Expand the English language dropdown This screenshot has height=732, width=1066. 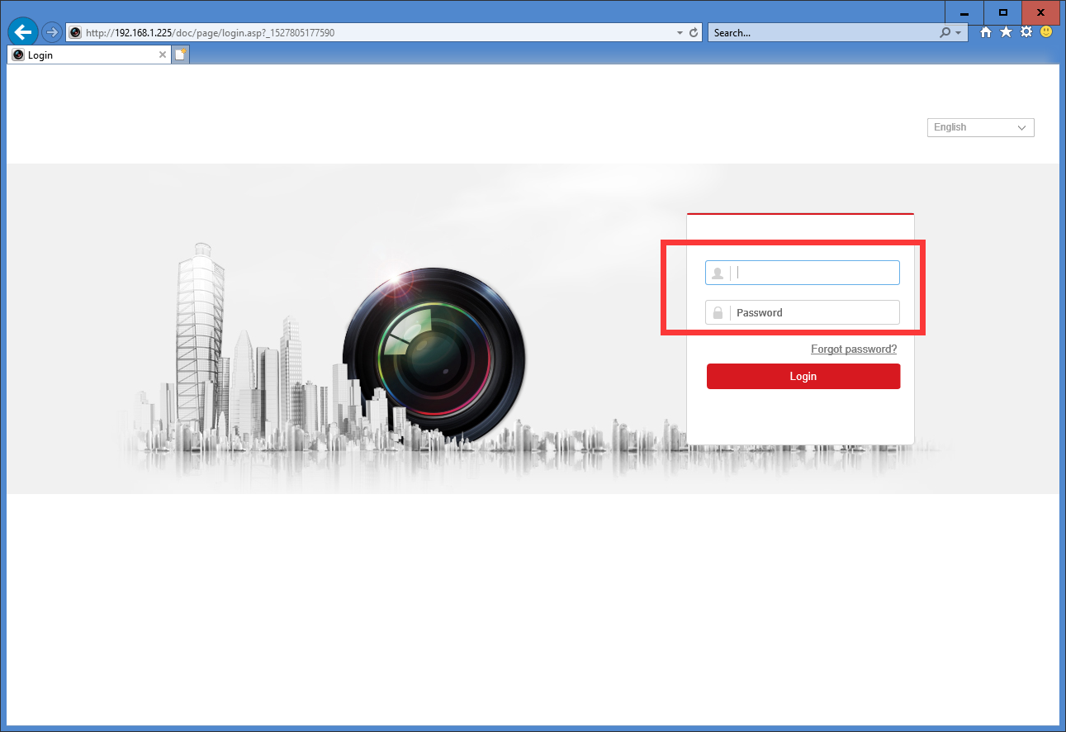(x=980, y=127)
